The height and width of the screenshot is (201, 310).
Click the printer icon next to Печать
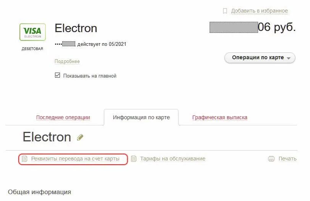point(271,159)
